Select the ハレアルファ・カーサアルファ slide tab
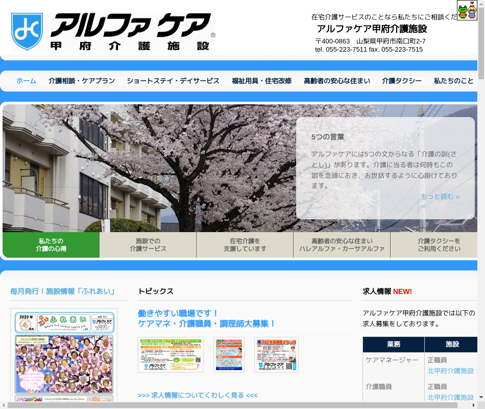Screen dimensions: 485x409 click(342, 245)
